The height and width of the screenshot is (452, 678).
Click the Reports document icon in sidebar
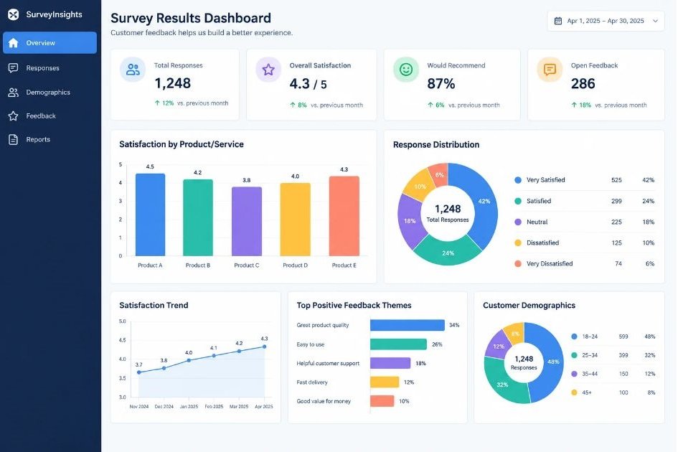pos(14,139)
